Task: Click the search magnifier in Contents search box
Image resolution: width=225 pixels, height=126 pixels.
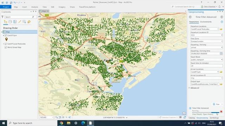Action: 33,17
